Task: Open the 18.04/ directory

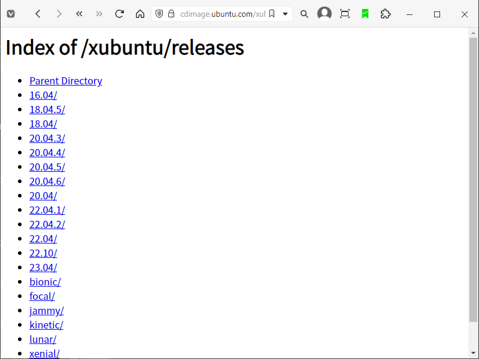Action: pyautogui.click(x=43, y=124)
